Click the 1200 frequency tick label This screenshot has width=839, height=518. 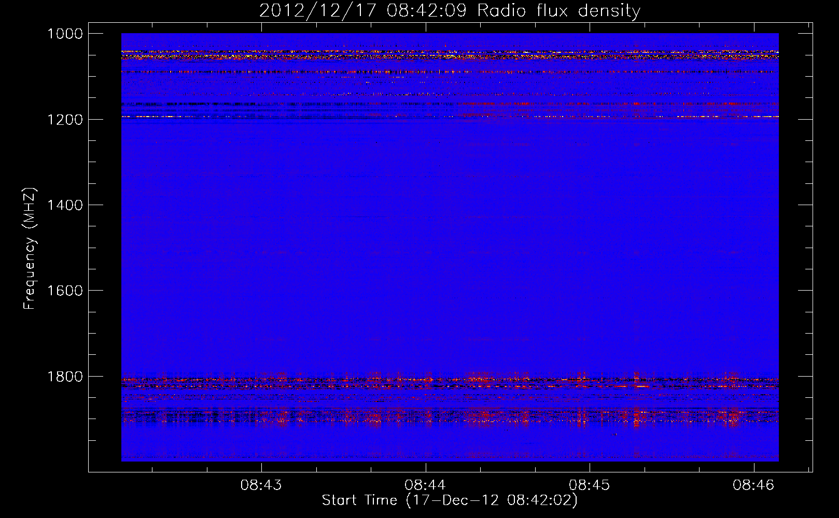point(65,120)
